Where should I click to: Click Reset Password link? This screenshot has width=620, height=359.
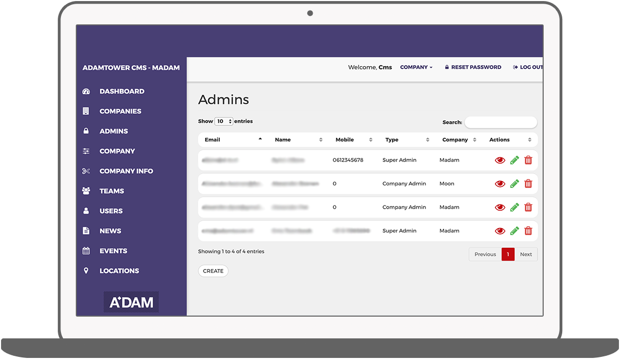point(473,67)
